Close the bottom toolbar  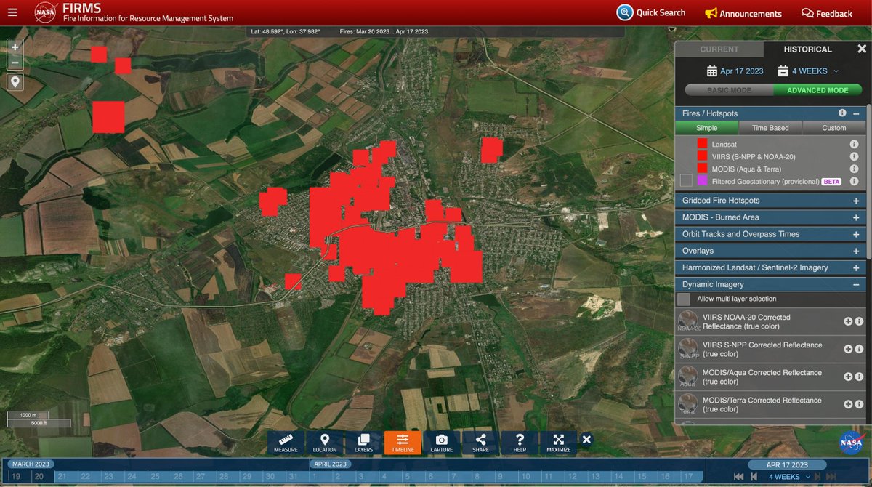click(587, 440)
